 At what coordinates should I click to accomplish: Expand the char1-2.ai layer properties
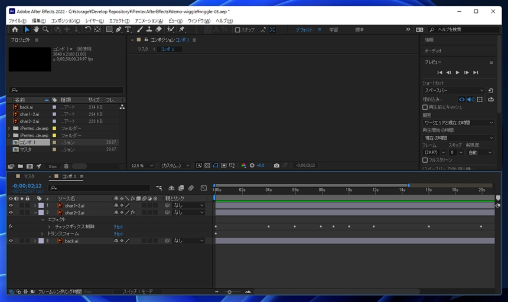[x=35, y=206]
